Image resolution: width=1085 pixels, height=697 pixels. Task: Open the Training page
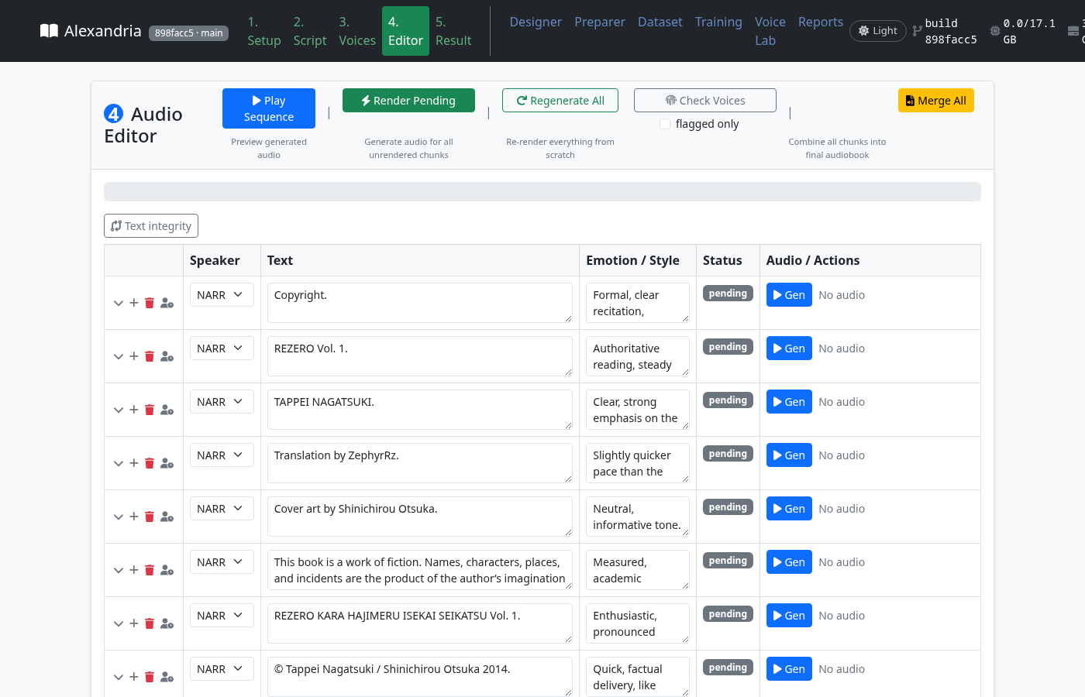pyautogui.click(x=718, y=22)
